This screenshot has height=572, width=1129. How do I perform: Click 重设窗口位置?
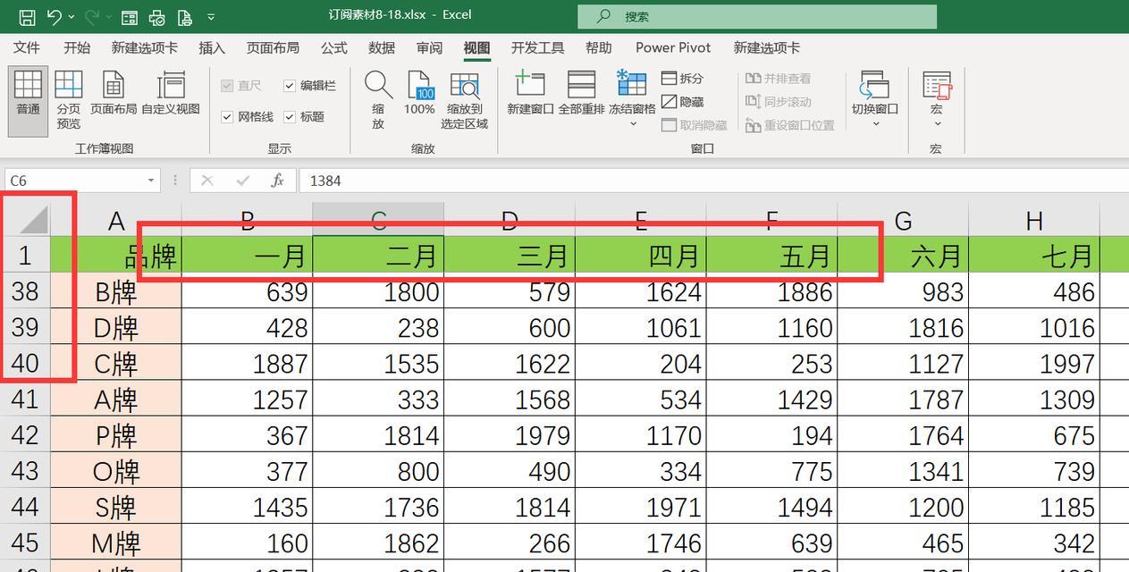coord(790,125)
